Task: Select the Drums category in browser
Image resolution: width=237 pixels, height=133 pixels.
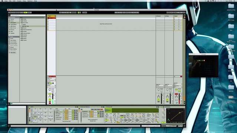Action: pos(12,21)
